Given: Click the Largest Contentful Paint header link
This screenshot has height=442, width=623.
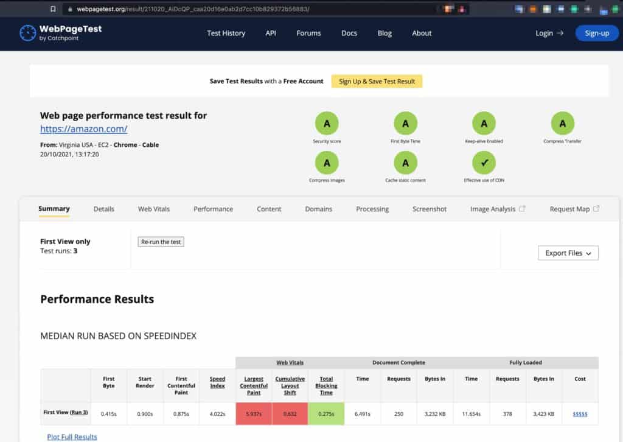Looking at the screenshot, I should click(x=254, y=385).
